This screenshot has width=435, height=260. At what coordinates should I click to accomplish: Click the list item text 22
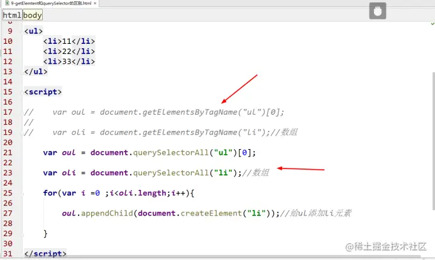(x=67, y=51)
